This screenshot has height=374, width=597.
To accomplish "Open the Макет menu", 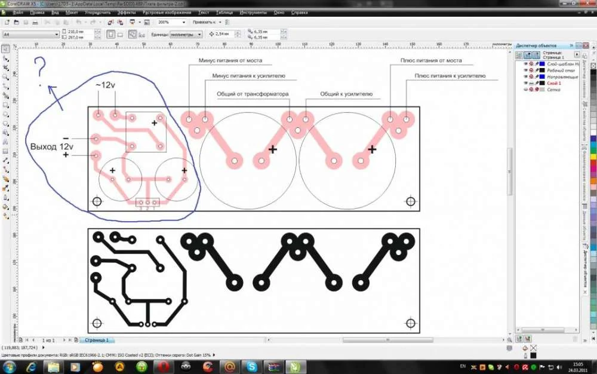I will pyautogui.click(x=72, y=13).
